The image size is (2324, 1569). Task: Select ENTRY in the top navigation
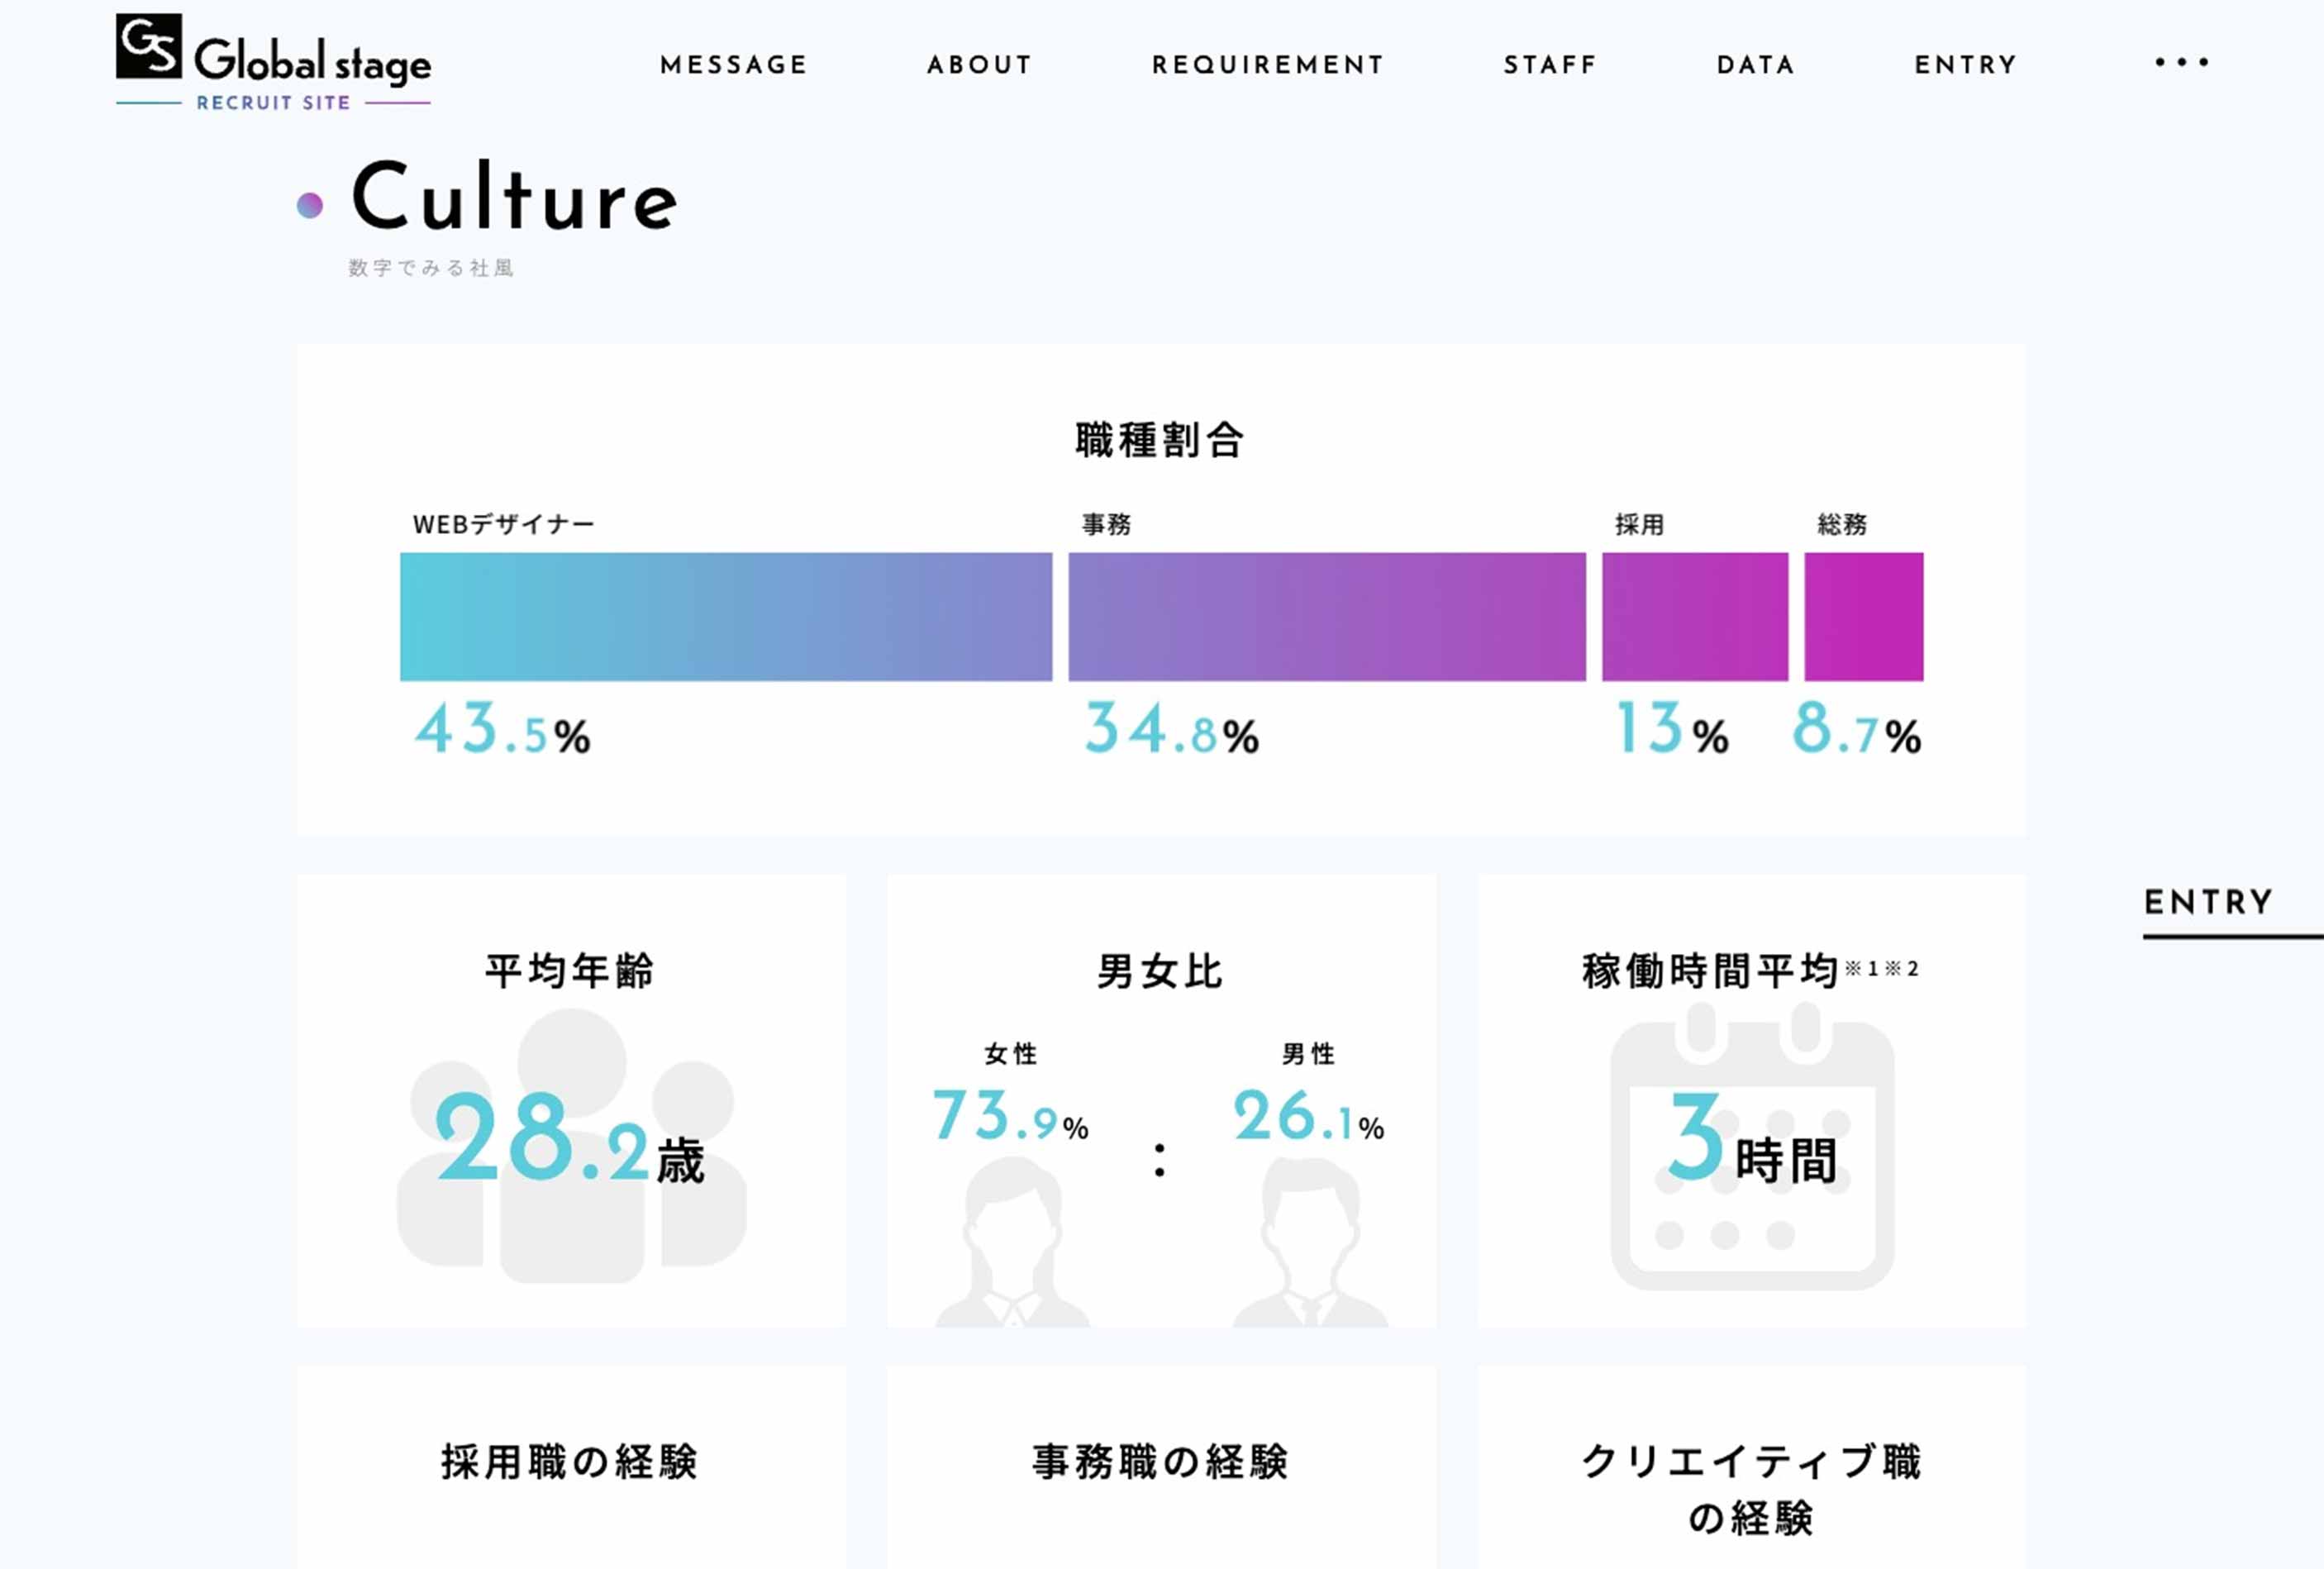click(x=1966, y=65)
